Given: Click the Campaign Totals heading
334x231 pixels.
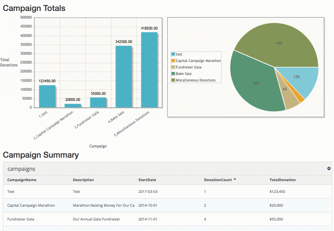Looking at the screenshot, I should point(34,8).
